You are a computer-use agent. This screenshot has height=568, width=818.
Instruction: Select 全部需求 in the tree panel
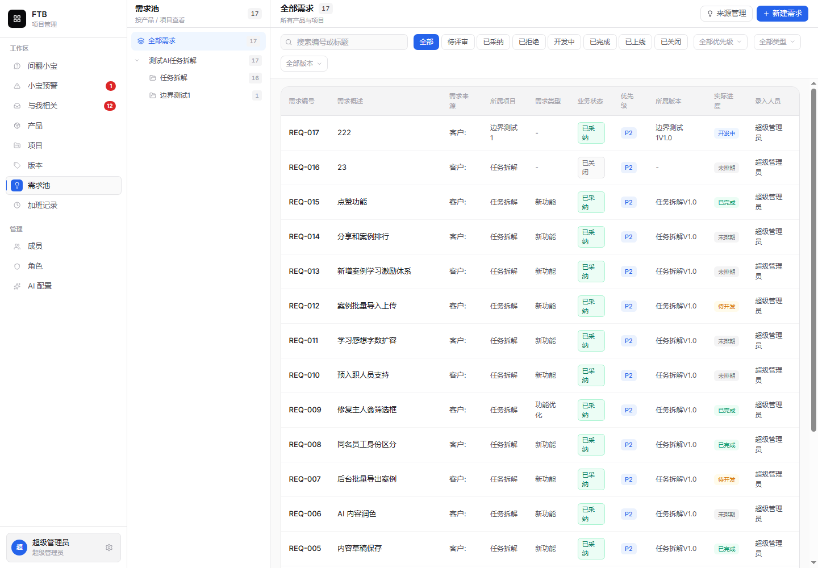click(x=198, y=41)
